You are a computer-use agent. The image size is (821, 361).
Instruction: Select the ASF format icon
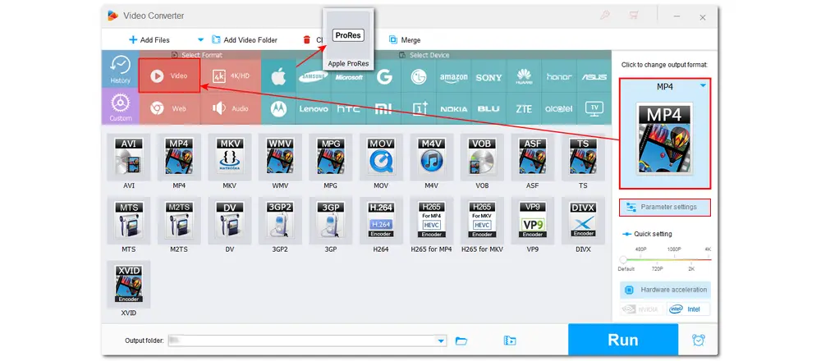click(x=533, y=157)
